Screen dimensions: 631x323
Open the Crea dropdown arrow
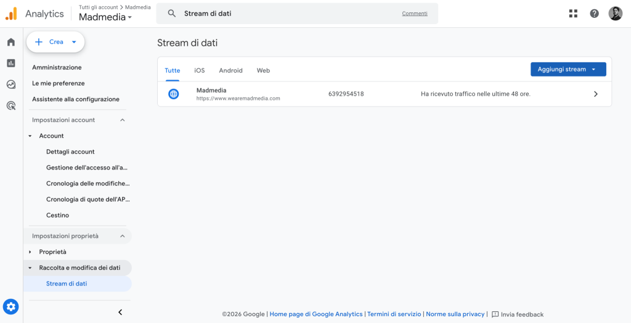74,42
